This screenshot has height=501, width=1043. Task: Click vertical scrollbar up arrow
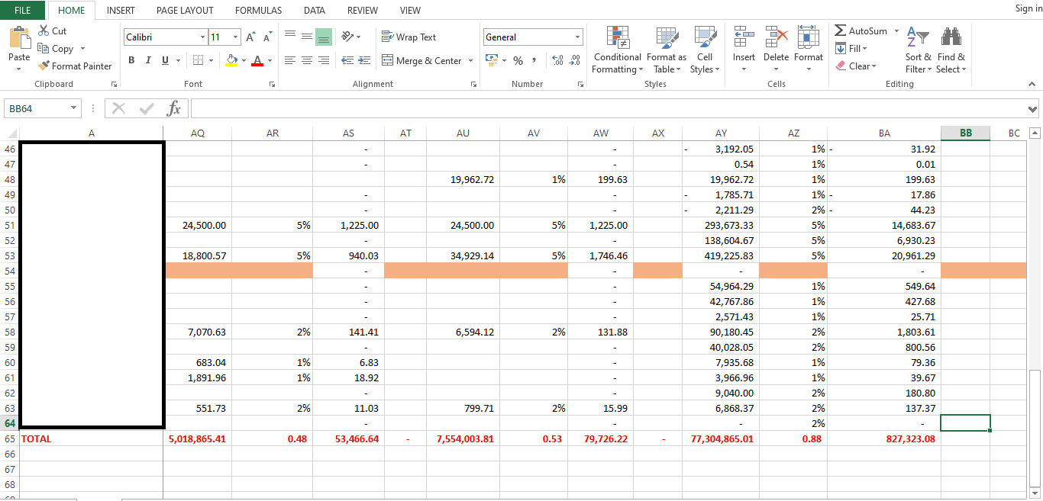[1035, 133]
